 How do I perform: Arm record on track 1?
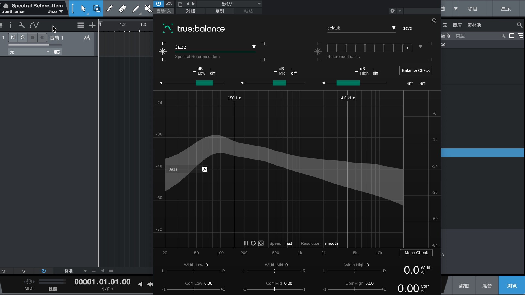point(33,37)
